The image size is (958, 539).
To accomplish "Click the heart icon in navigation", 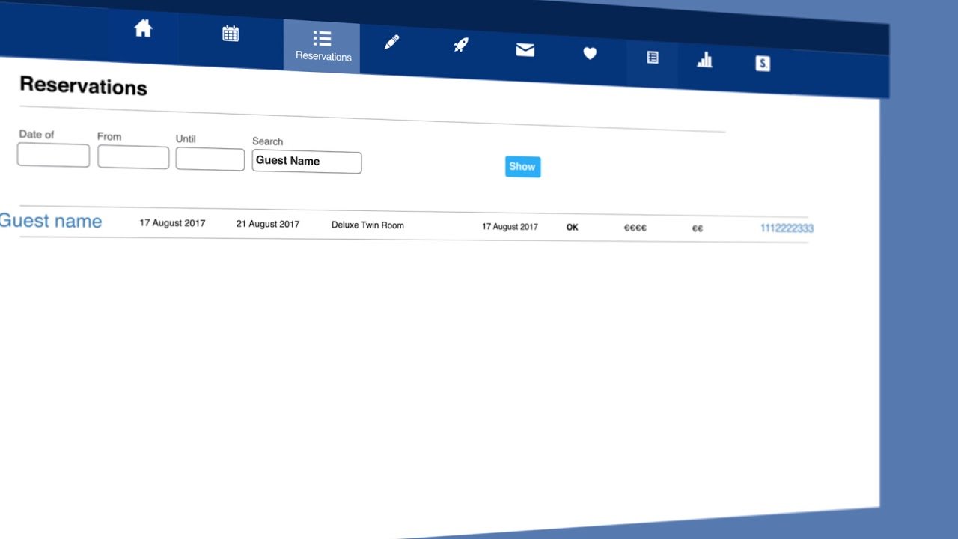I will [x=590, y=53].
